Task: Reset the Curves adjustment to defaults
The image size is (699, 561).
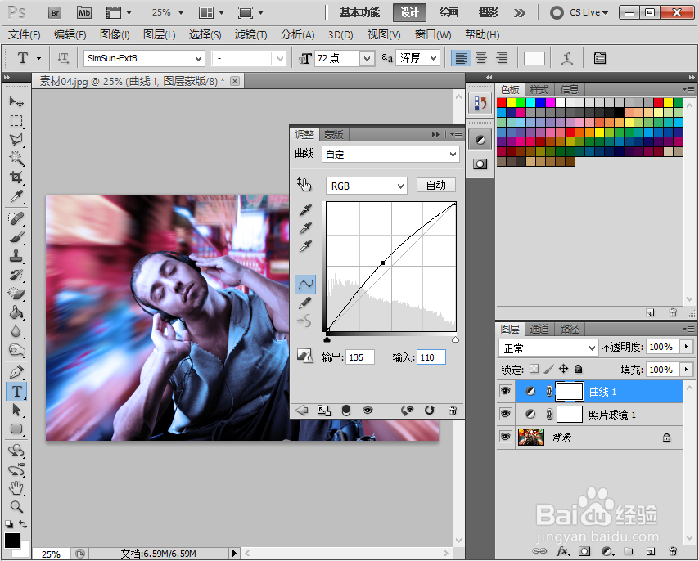Action: 429,411
